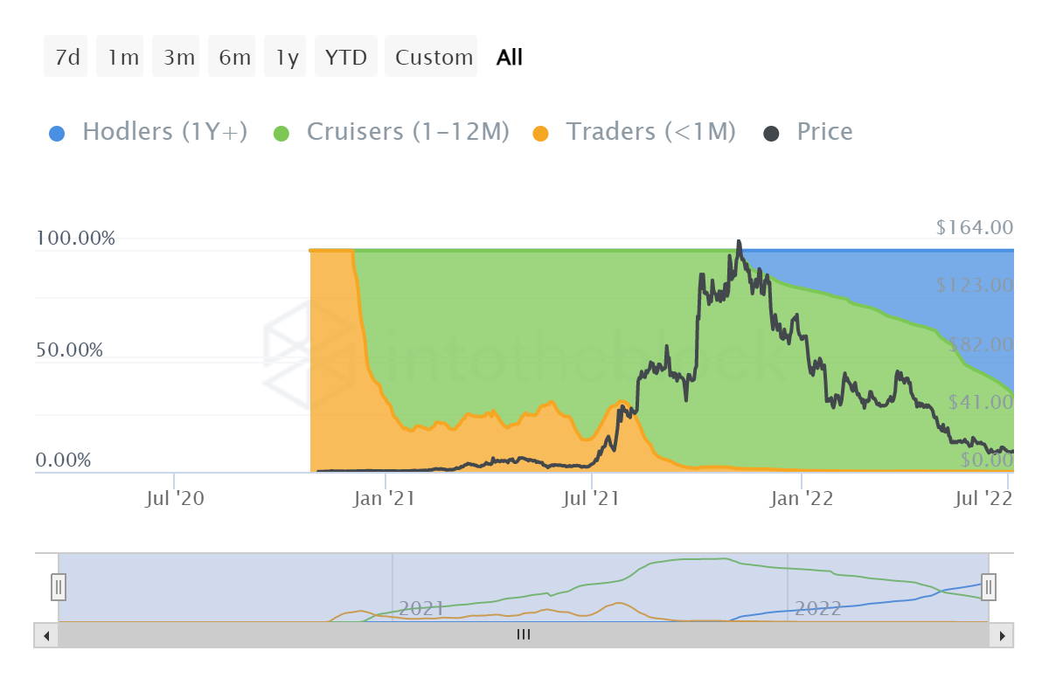The height and width of the screenshot is (699, 1049).
Task: Click the left navigator range handle
Action: point(59,586)
